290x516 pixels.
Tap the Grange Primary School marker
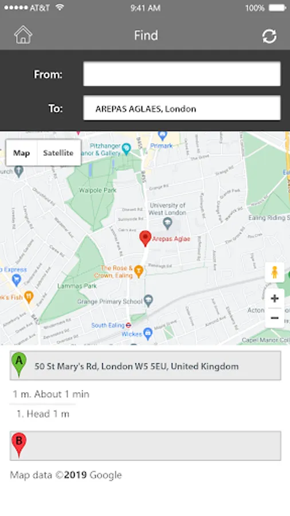pyautogui.click(x=148, y=300)
